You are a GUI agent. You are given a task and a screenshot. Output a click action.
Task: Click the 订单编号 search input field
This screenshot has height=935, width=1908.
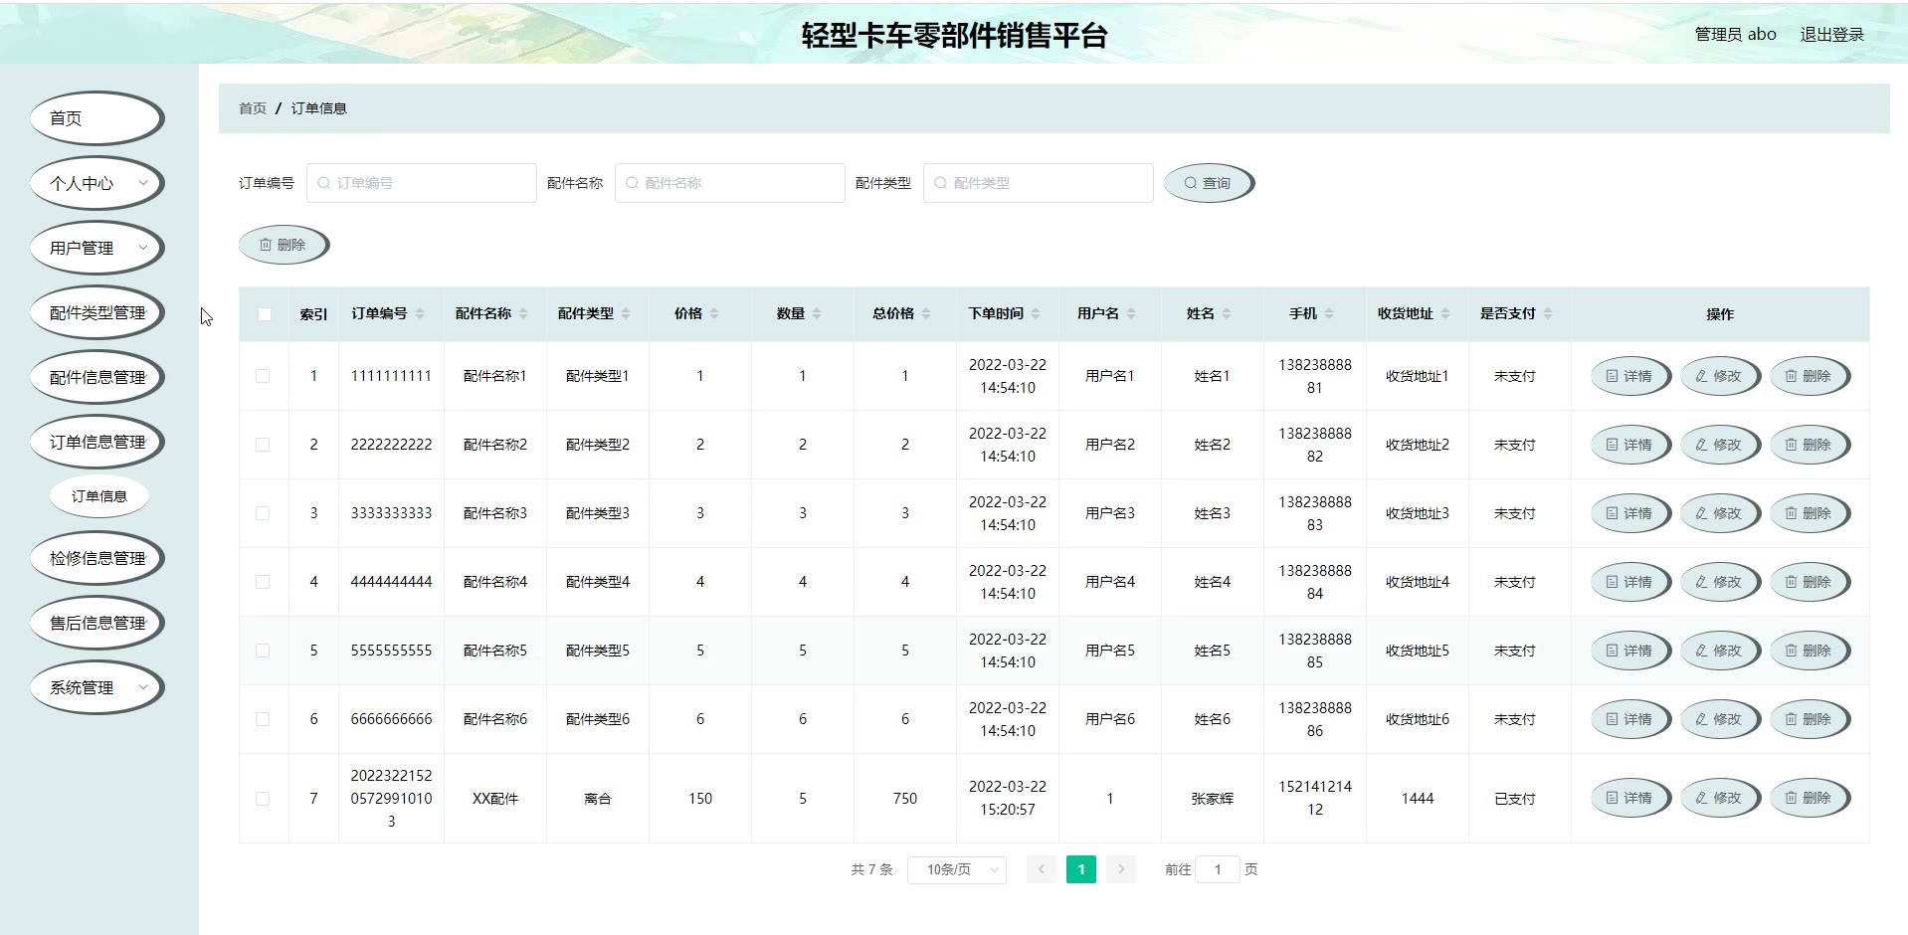click(x=422, y=183)
